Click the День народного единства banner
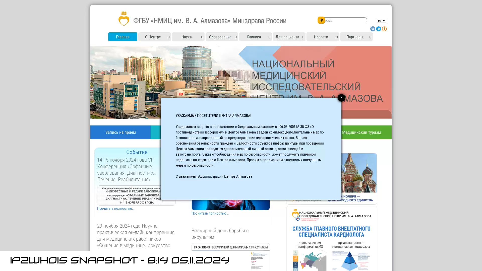The image size is (482, 271). pos(359,179)
